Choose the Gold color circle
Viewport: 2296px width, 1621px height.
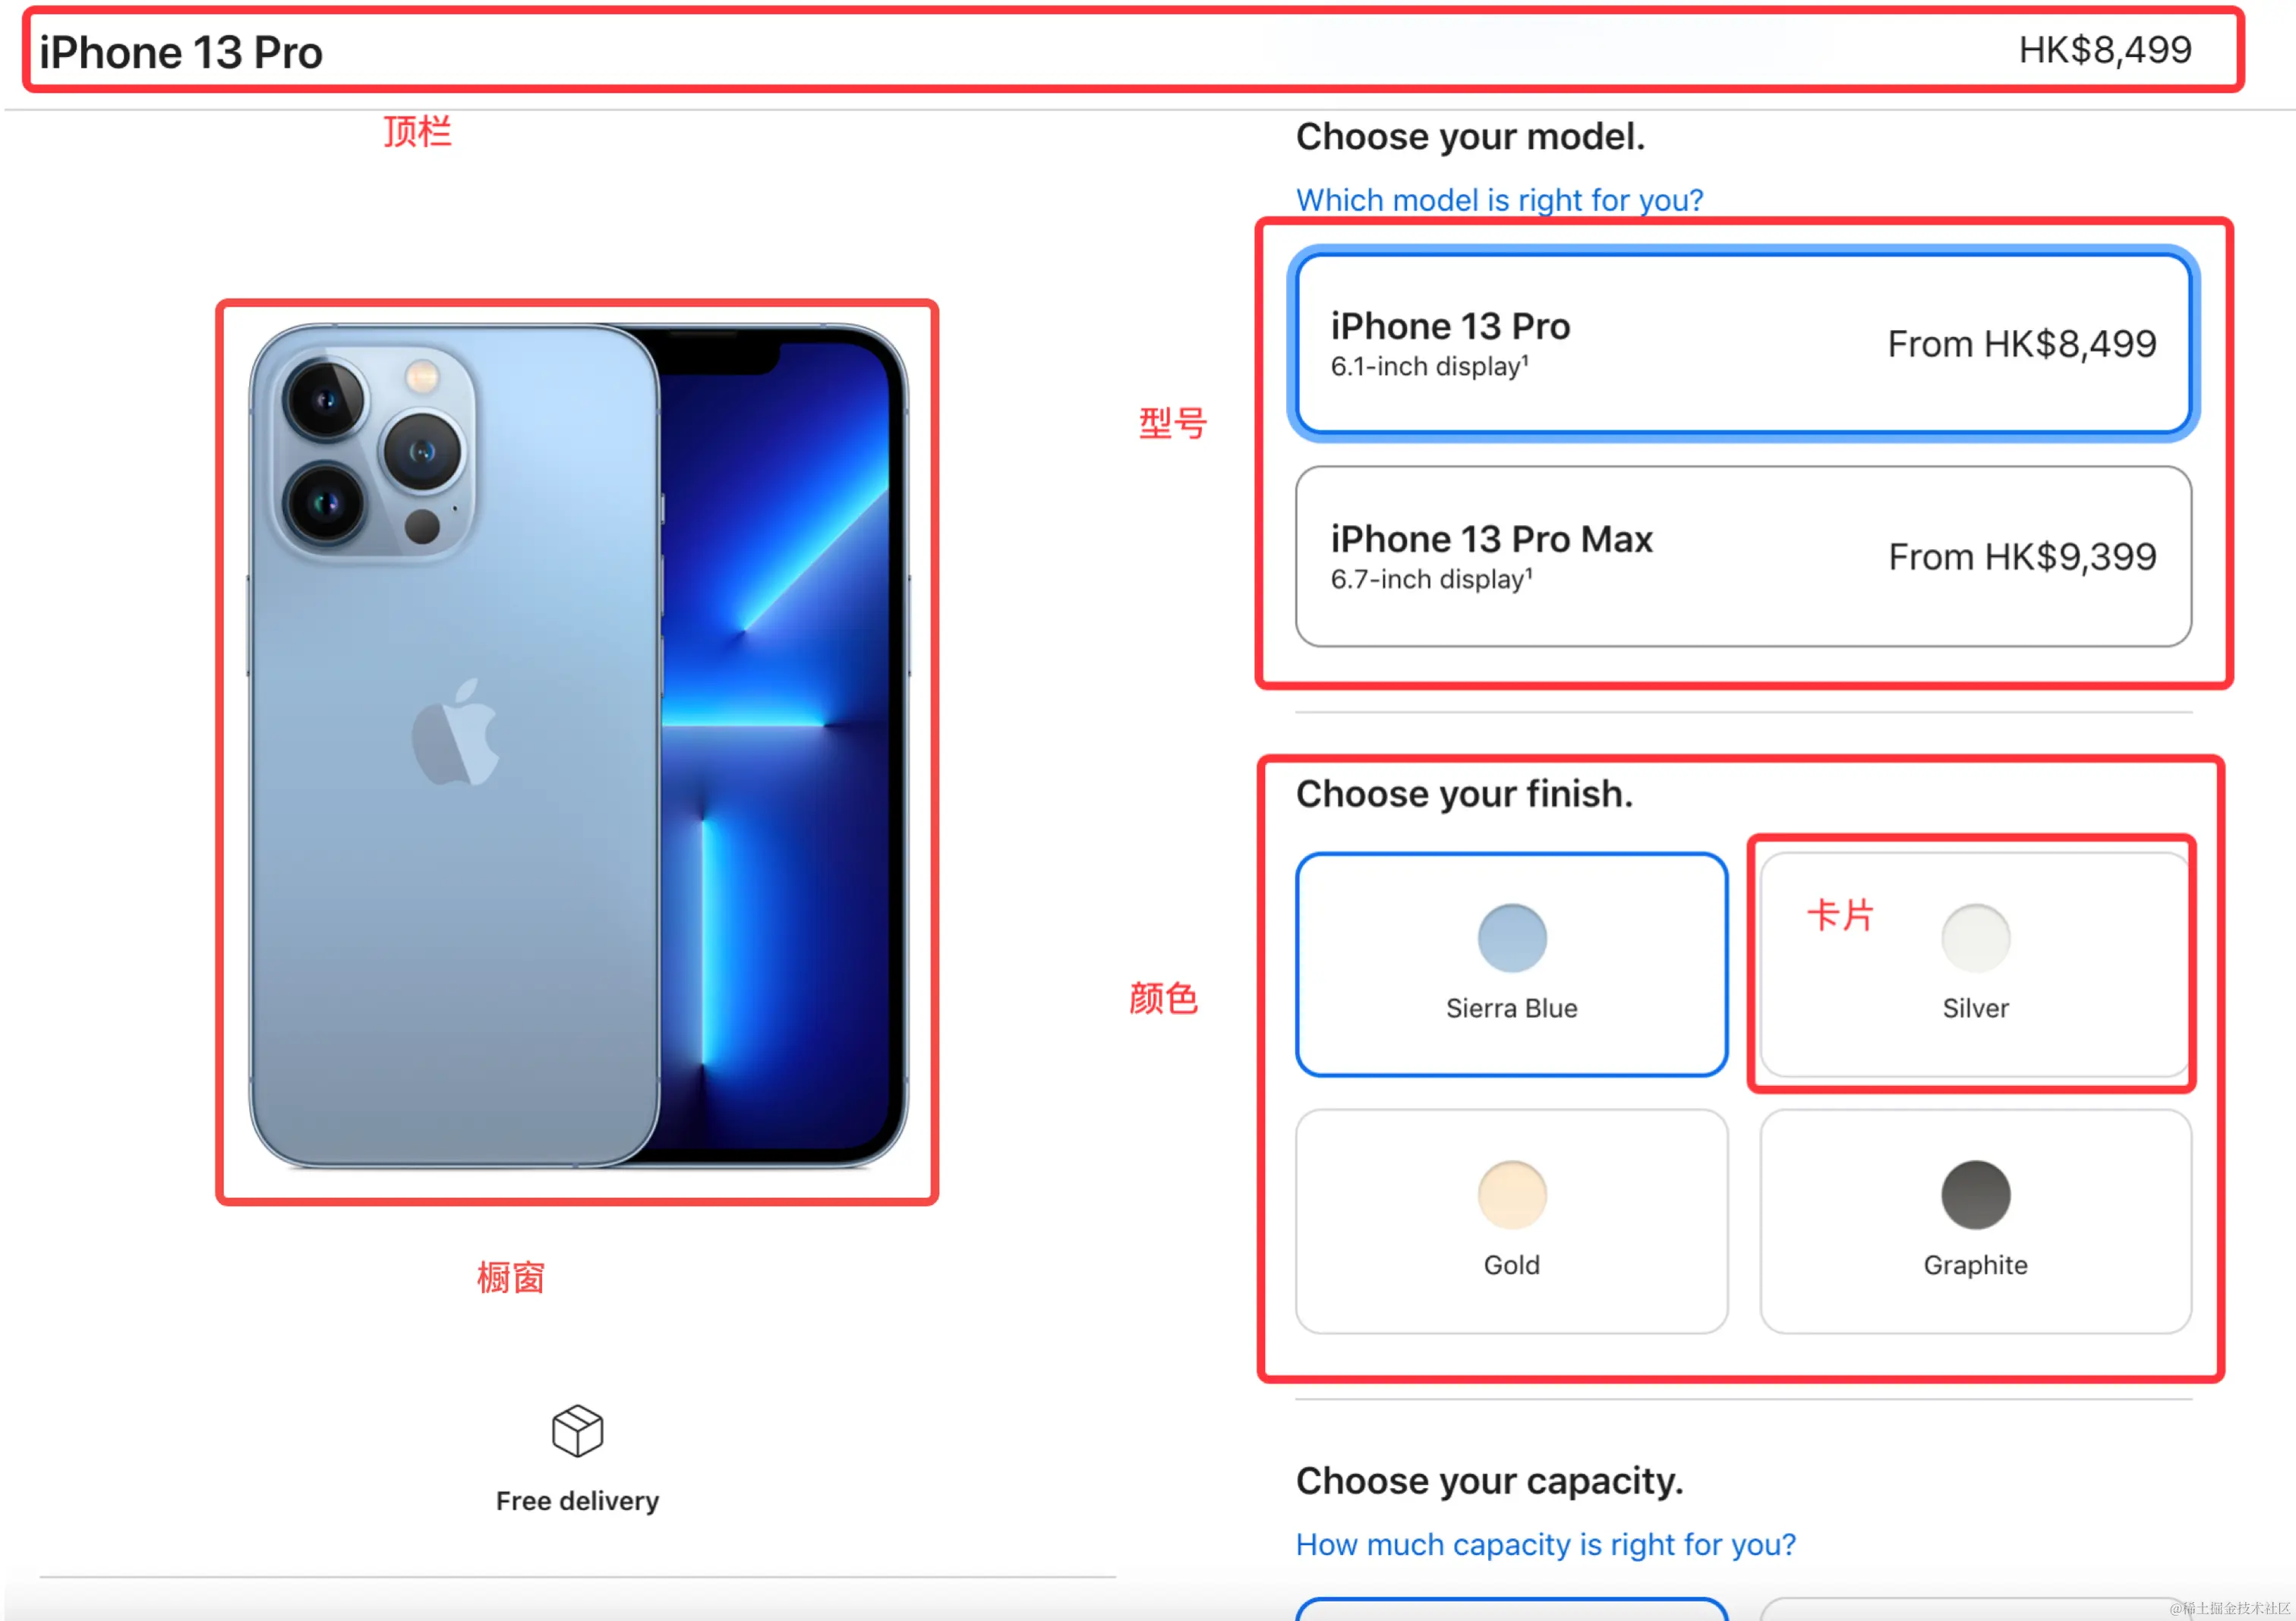(1511, 1195)
